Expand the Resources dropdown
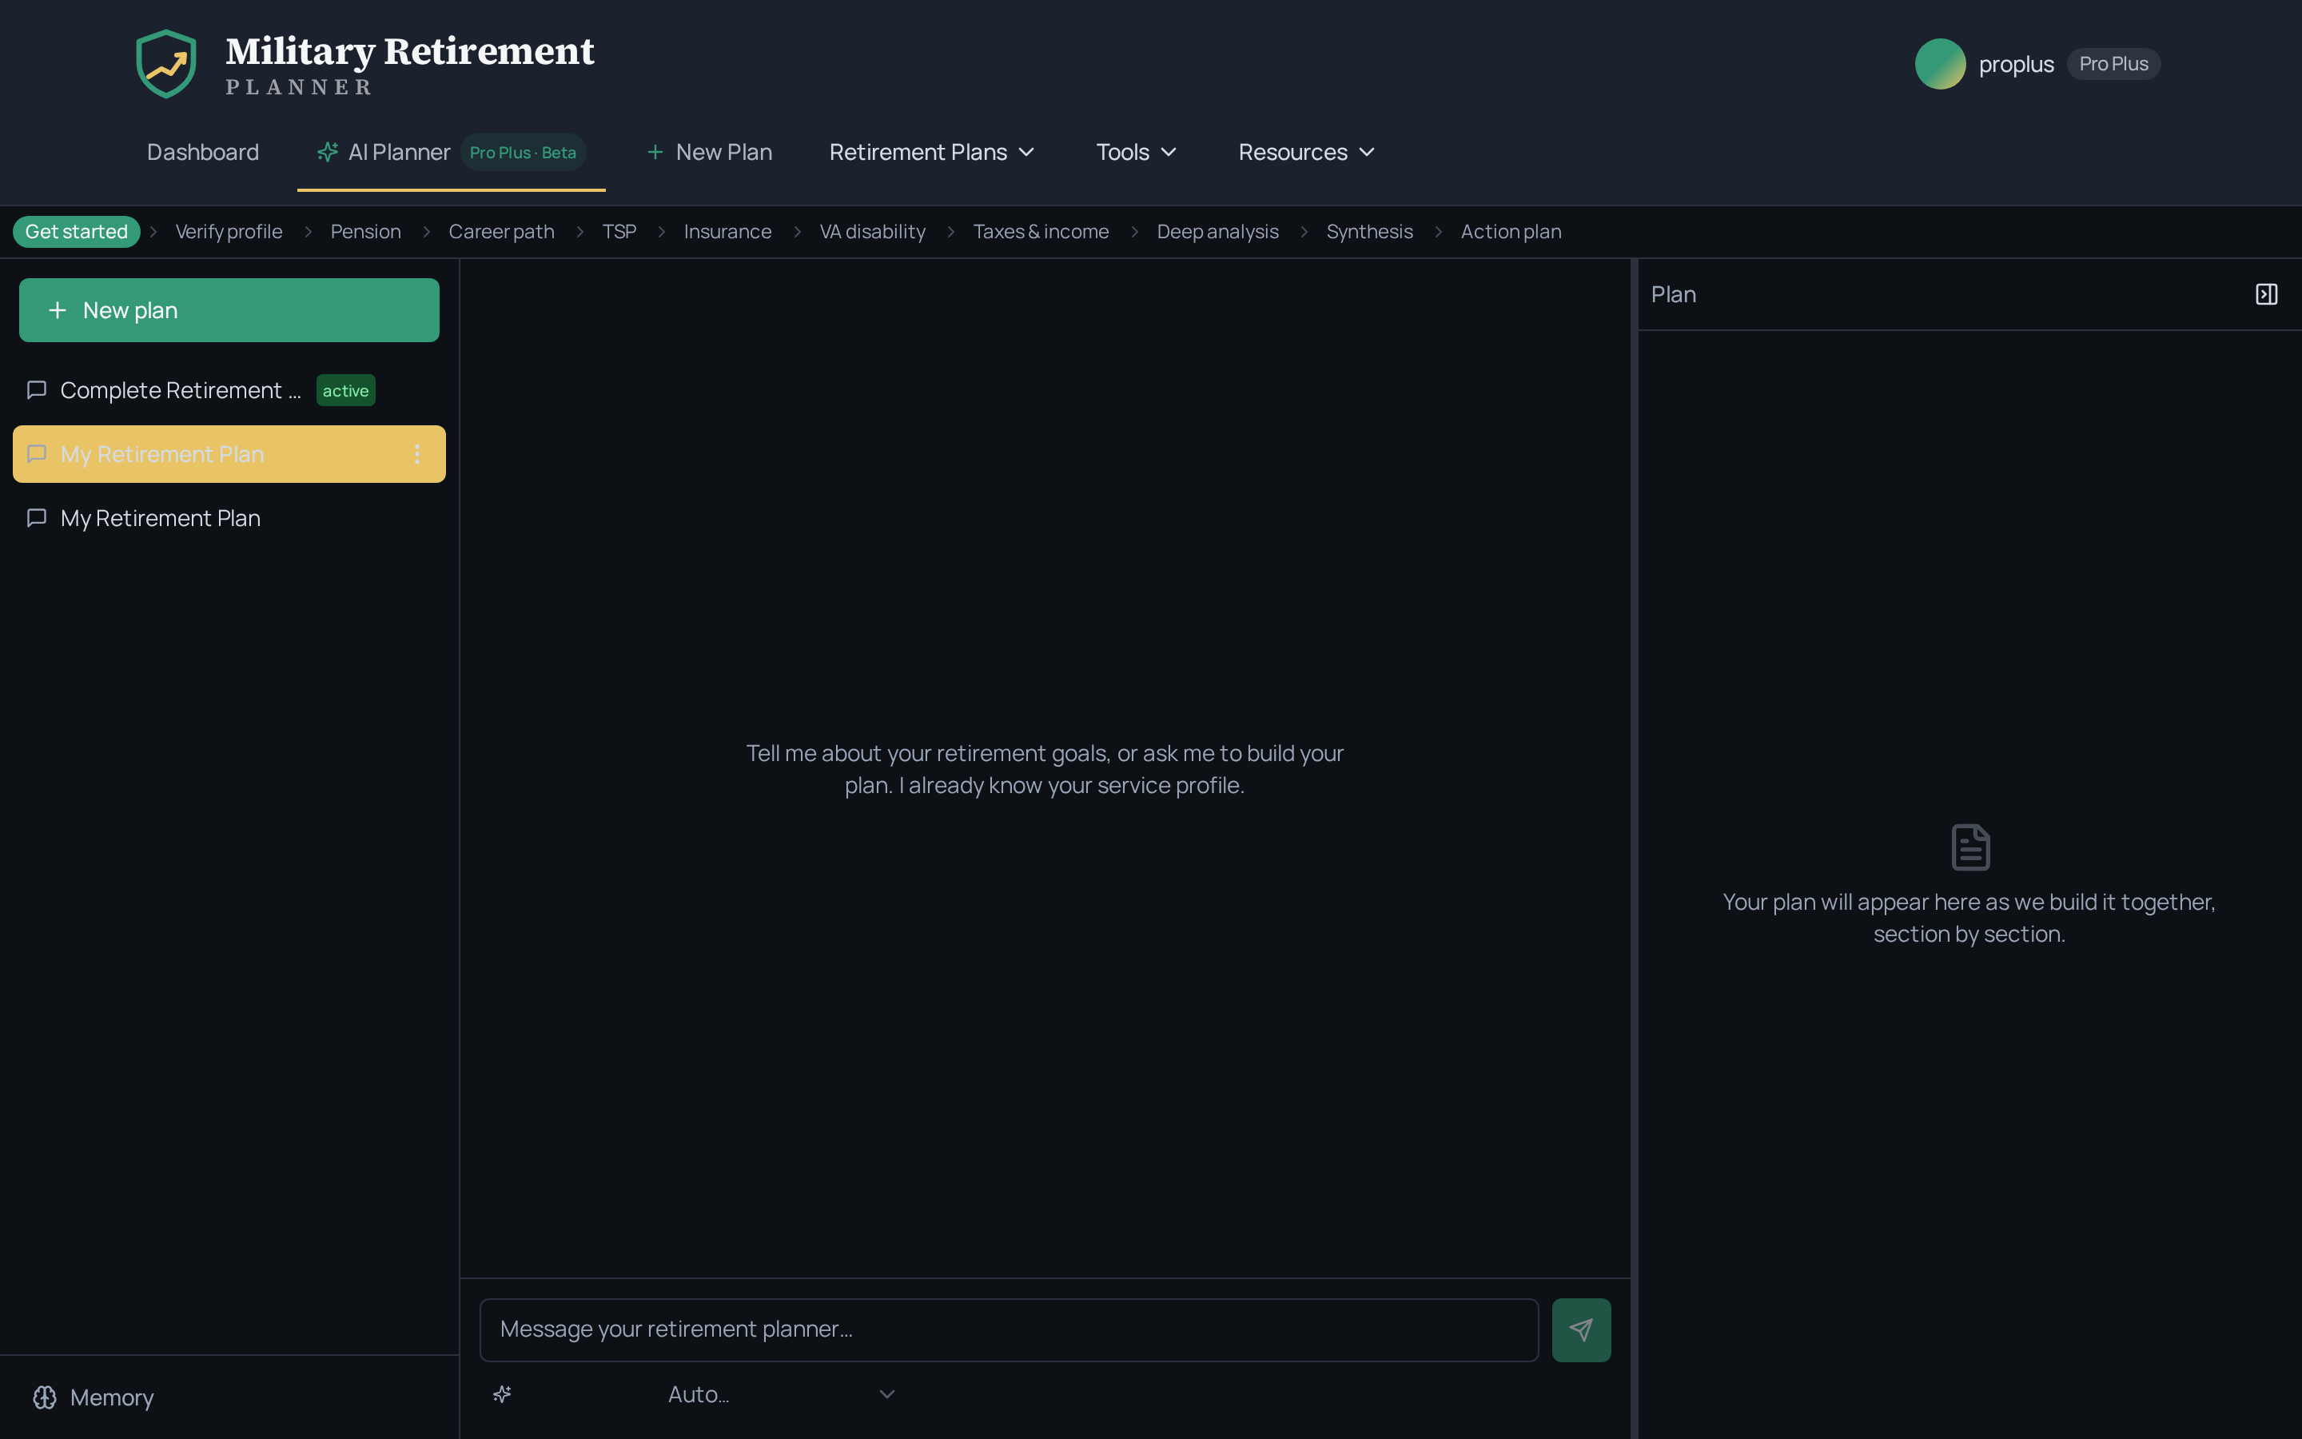This screenshot has height=1439, width=2302. click(x=1307, y=152)
